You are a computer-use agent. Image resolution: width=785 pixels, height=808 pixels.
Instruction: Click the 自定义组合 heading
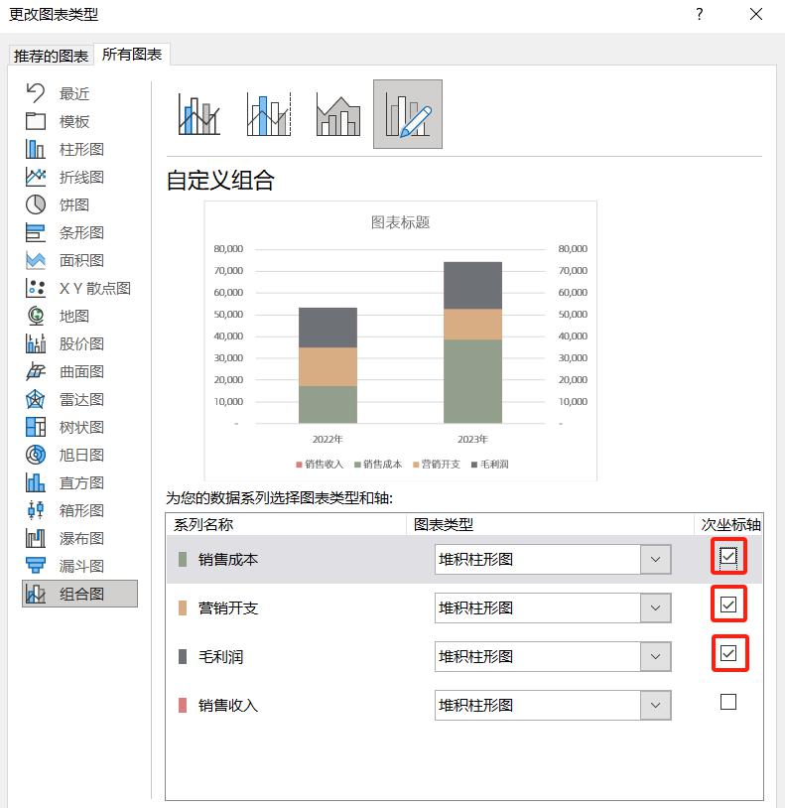220,181
